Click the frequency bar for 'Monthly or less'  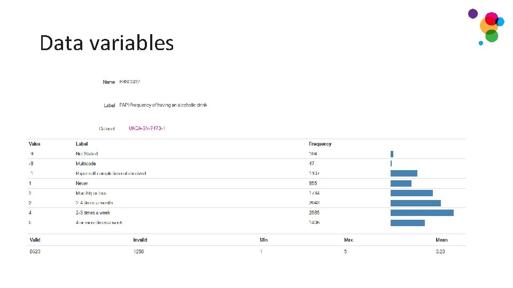(x=411, y=193)
